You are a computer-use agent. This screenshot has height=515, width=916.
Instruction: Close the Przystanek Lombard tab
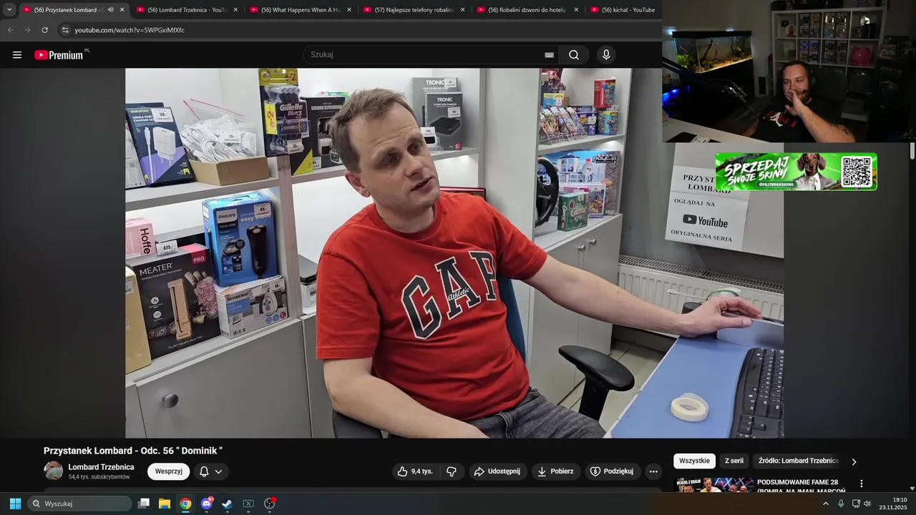click(x=122, y=10)
